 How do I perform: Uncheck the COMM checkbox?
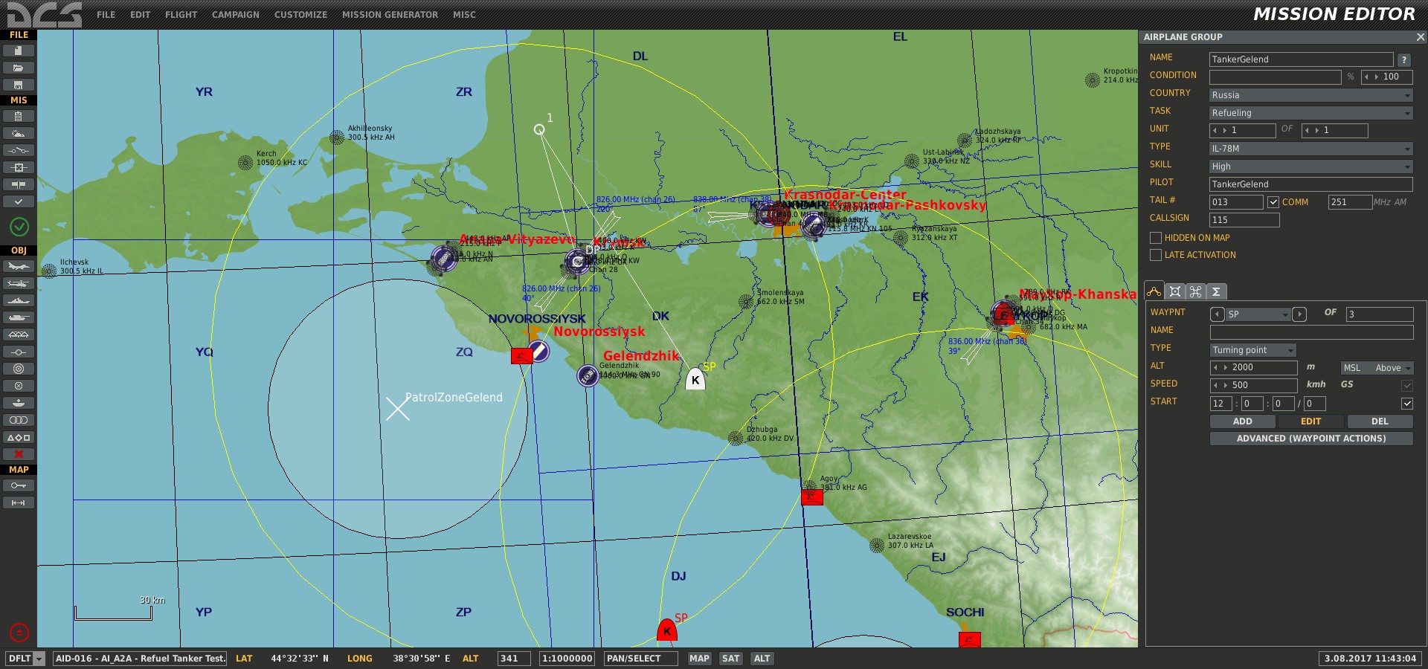point(1273,202)
